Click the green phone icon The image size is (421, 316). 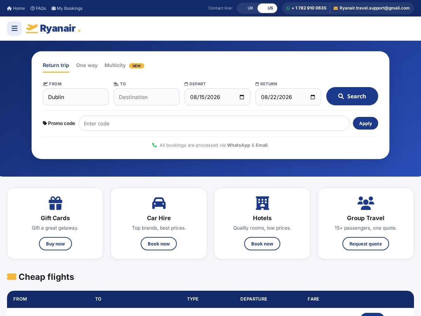(x=154, y=145)
